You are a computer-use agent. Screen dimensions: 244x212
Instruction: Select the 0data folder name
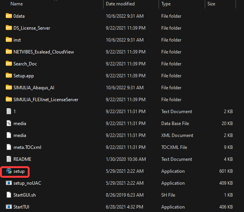pos(19,16)
